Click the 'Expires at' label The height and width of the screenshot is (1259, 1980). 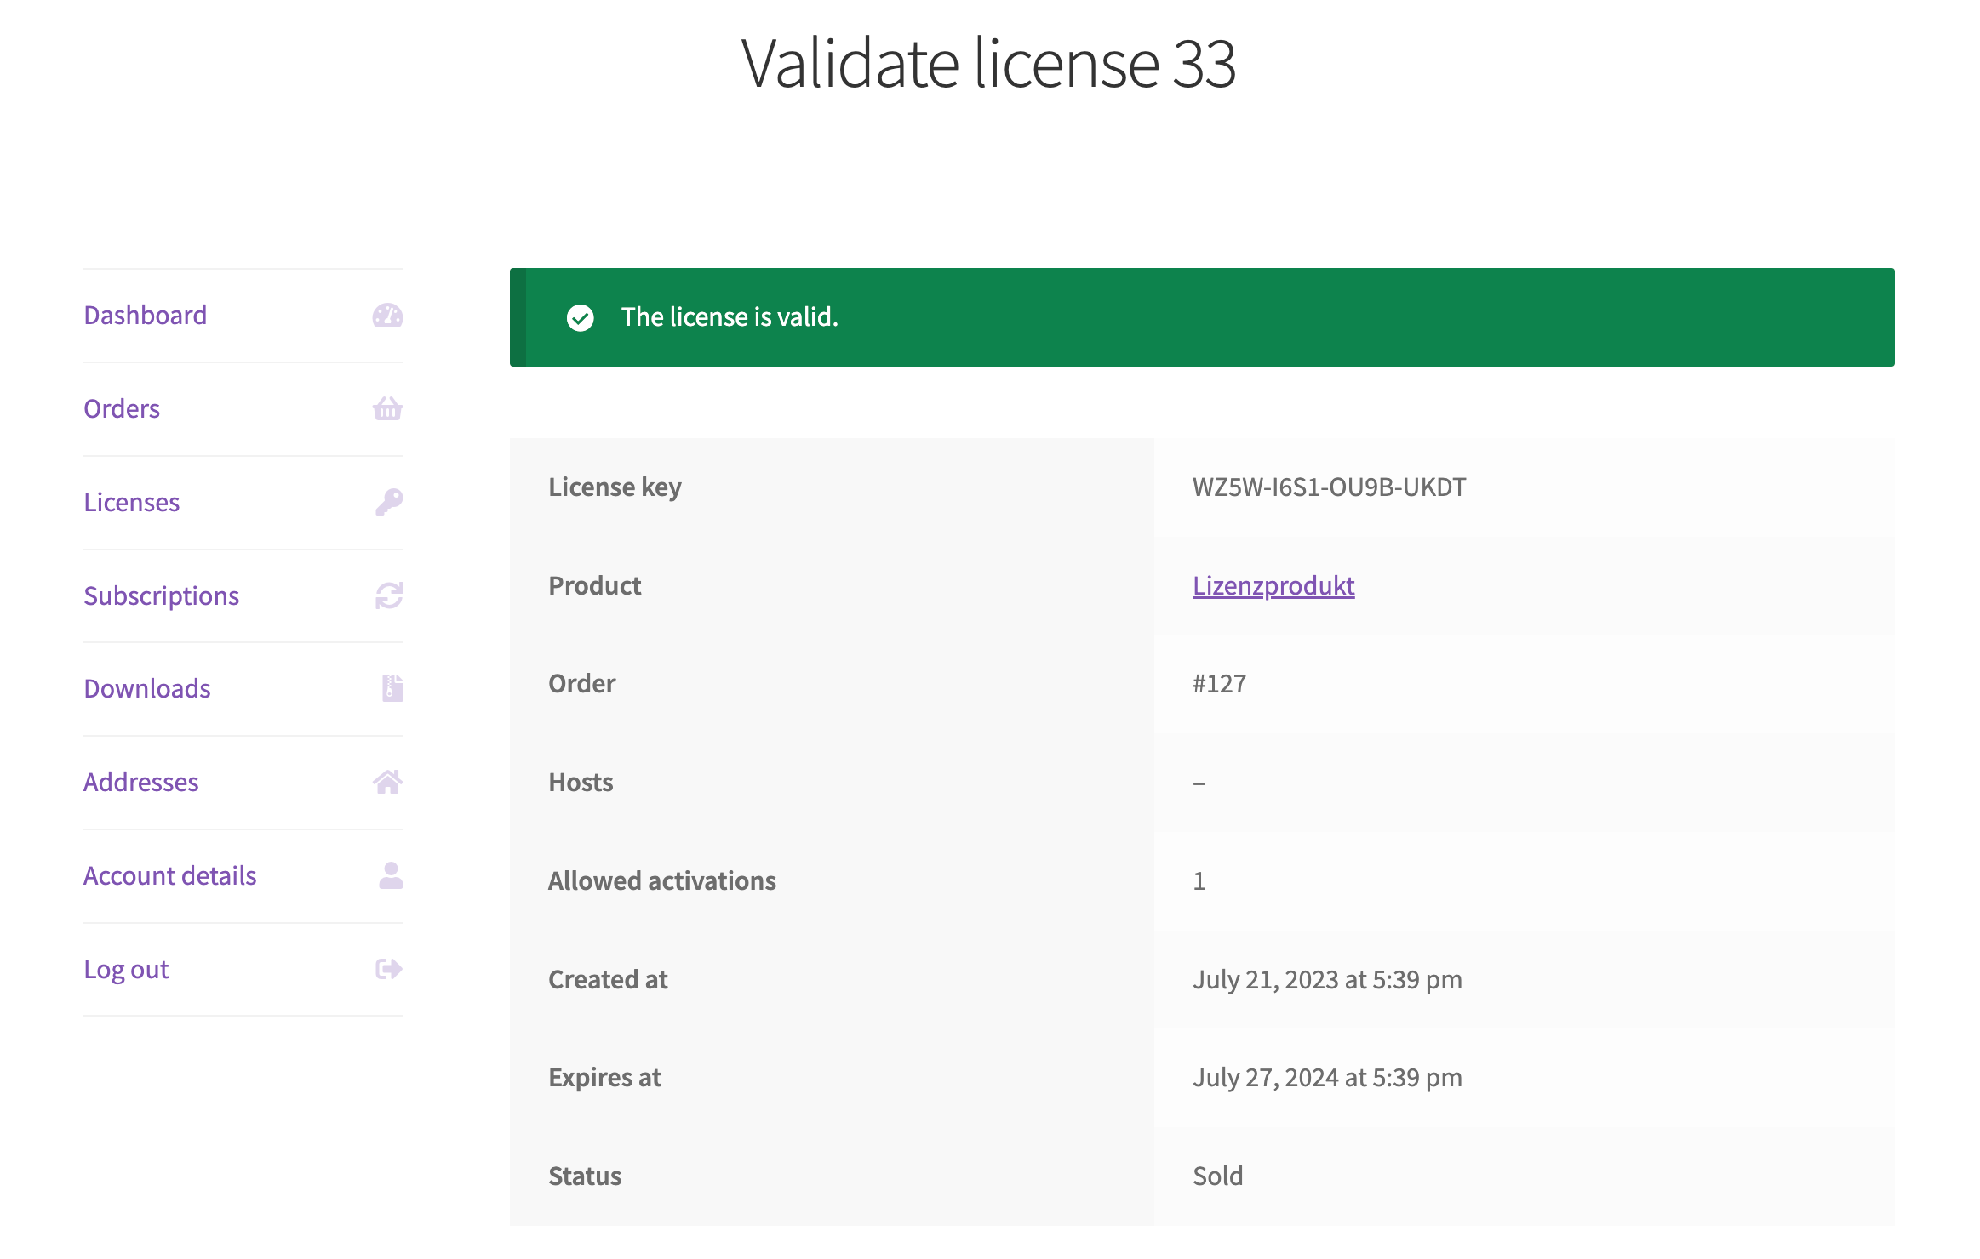(x=605, y=1078)
